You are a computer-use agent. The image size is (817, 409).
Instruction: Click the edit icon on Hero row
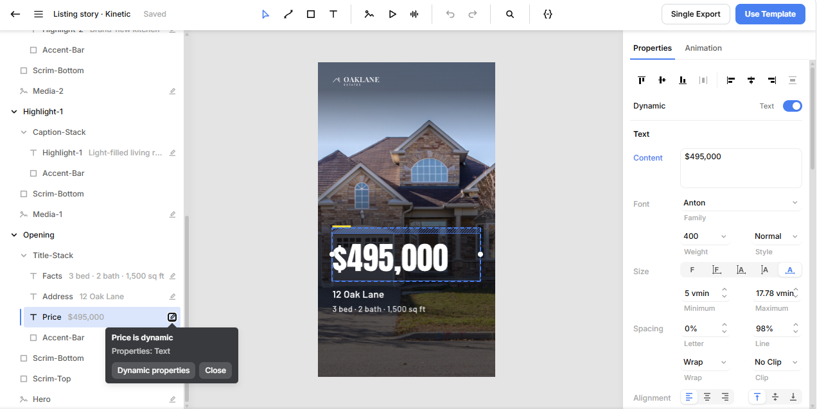172,399
